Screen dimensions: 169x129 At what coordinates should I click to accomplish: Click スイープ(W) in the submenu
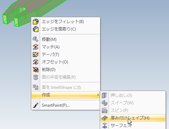coord(133,103)
